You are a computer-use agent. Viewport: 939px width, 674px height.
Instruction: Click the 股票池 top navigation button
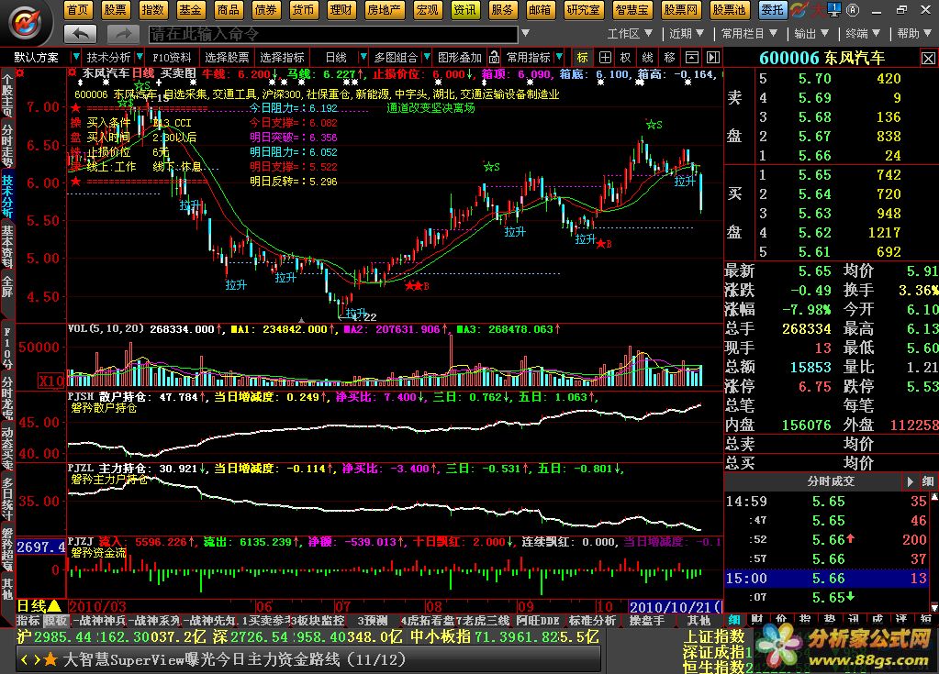coord(729,9)
